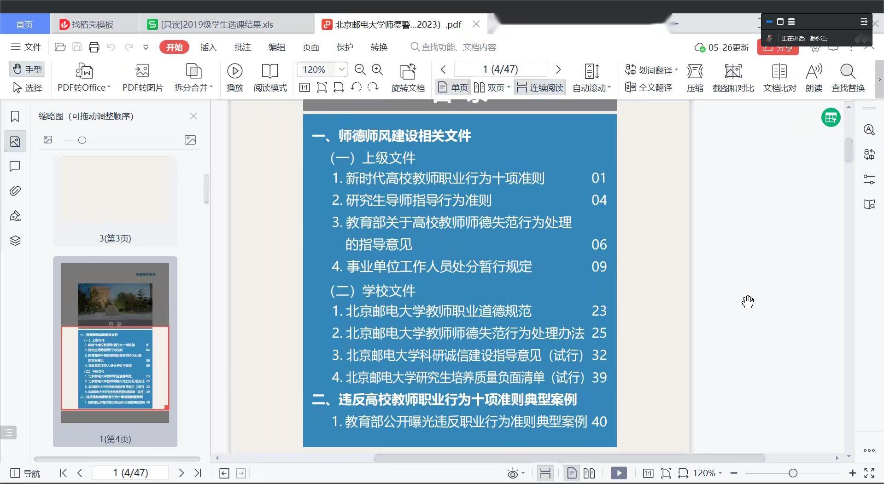Expand the 划词翻译 dropdown
Image resolution: width=884 pixels, height=484 pixels.
click(676, 70)
